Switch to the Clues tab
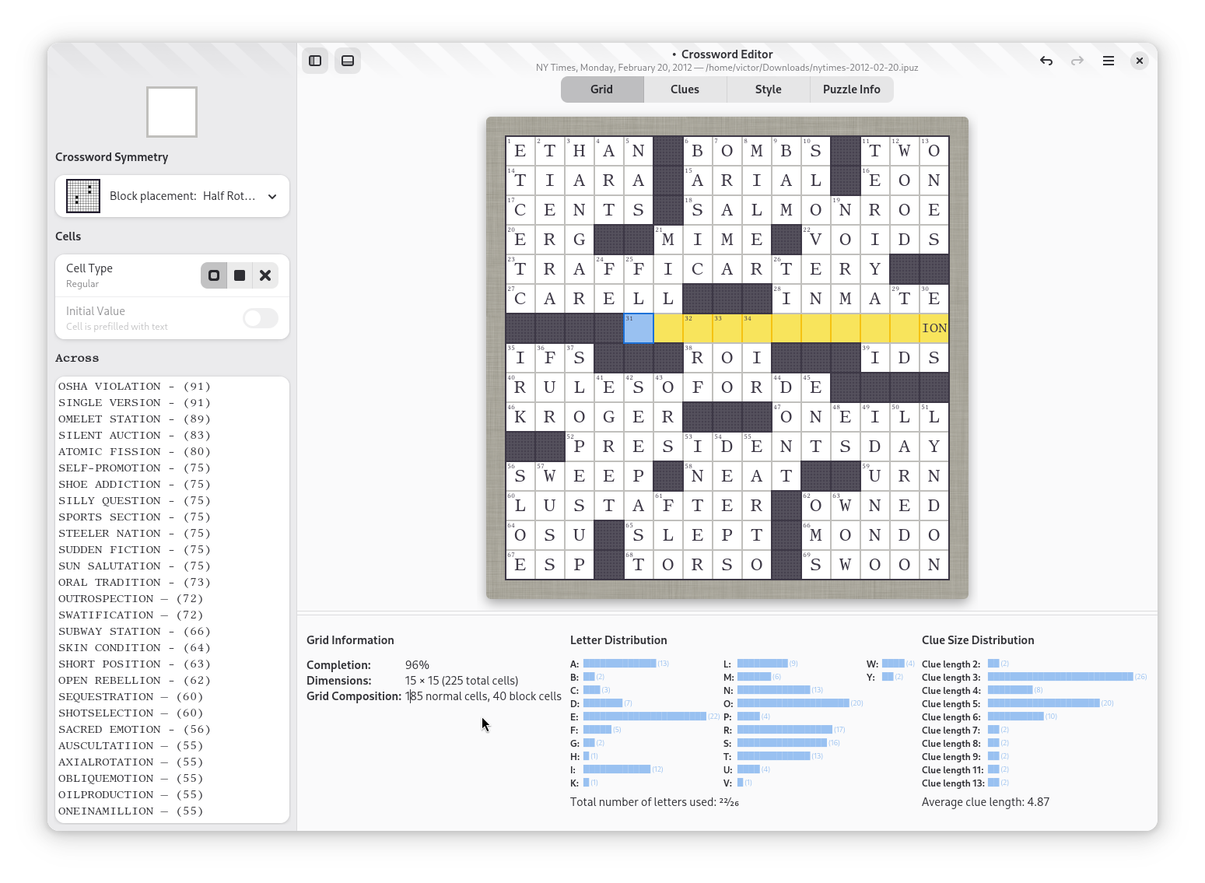Image resolution: width=1205 pixels, height=883 pixels. tap(685, 89)
